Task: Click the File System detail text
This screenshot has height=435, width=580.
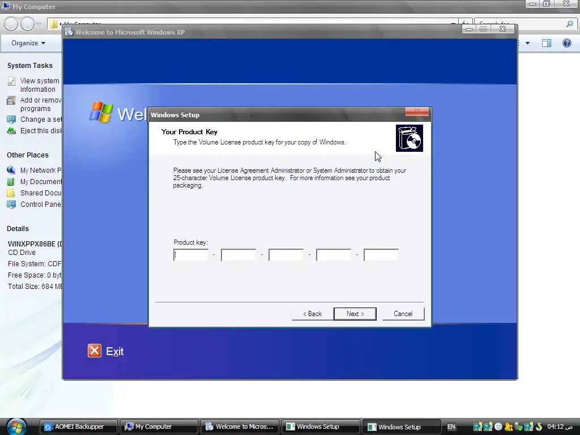Action: tap(35, 264)
